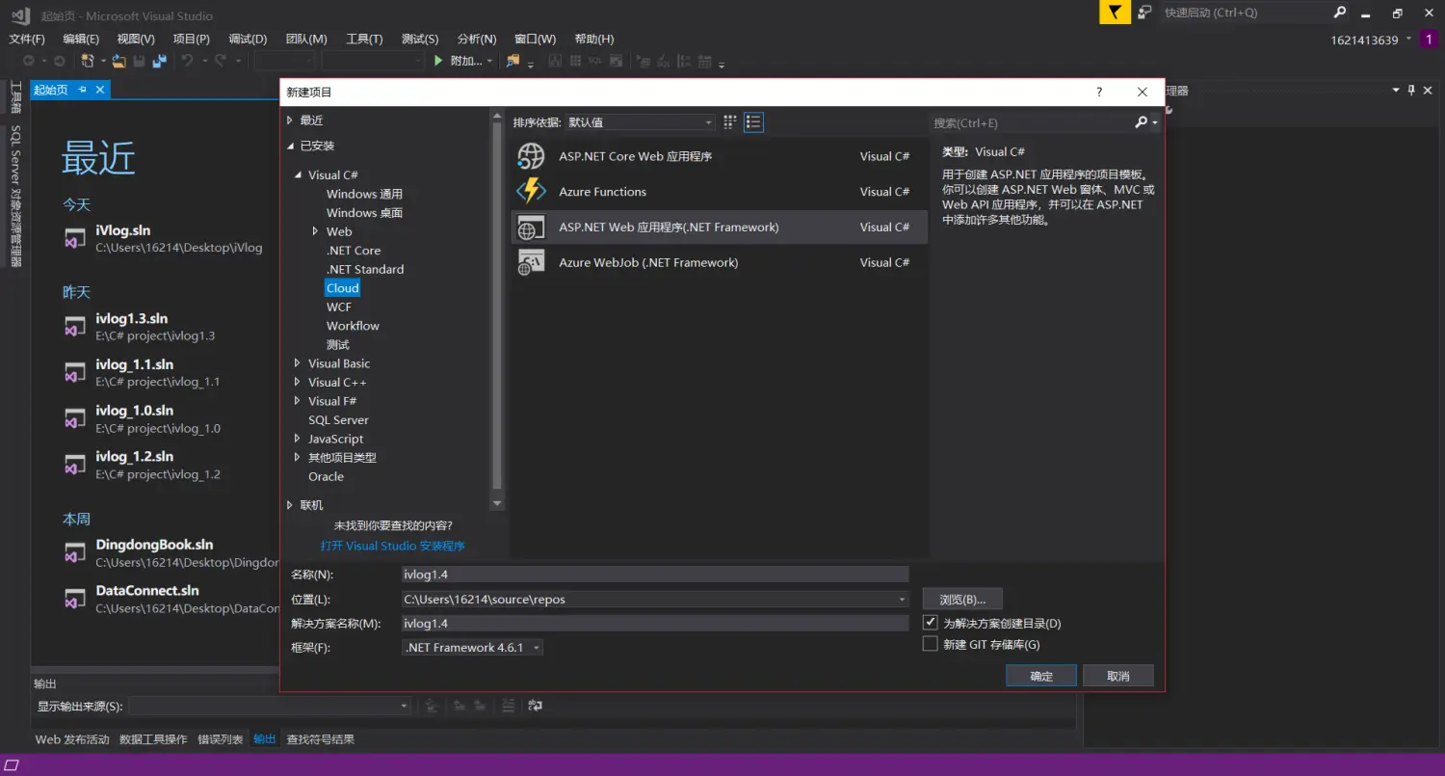Click the green start debugging arrow

(439, 61)
